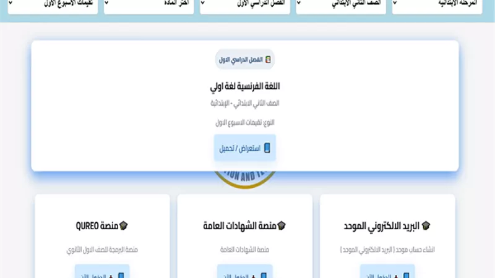Click the books icon in the term badge

pos(268,59)
